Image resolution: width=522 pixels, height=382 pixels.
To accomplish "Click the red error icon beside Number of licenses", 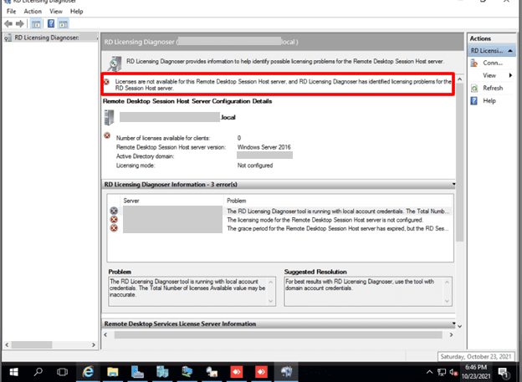I will (107, 135).
